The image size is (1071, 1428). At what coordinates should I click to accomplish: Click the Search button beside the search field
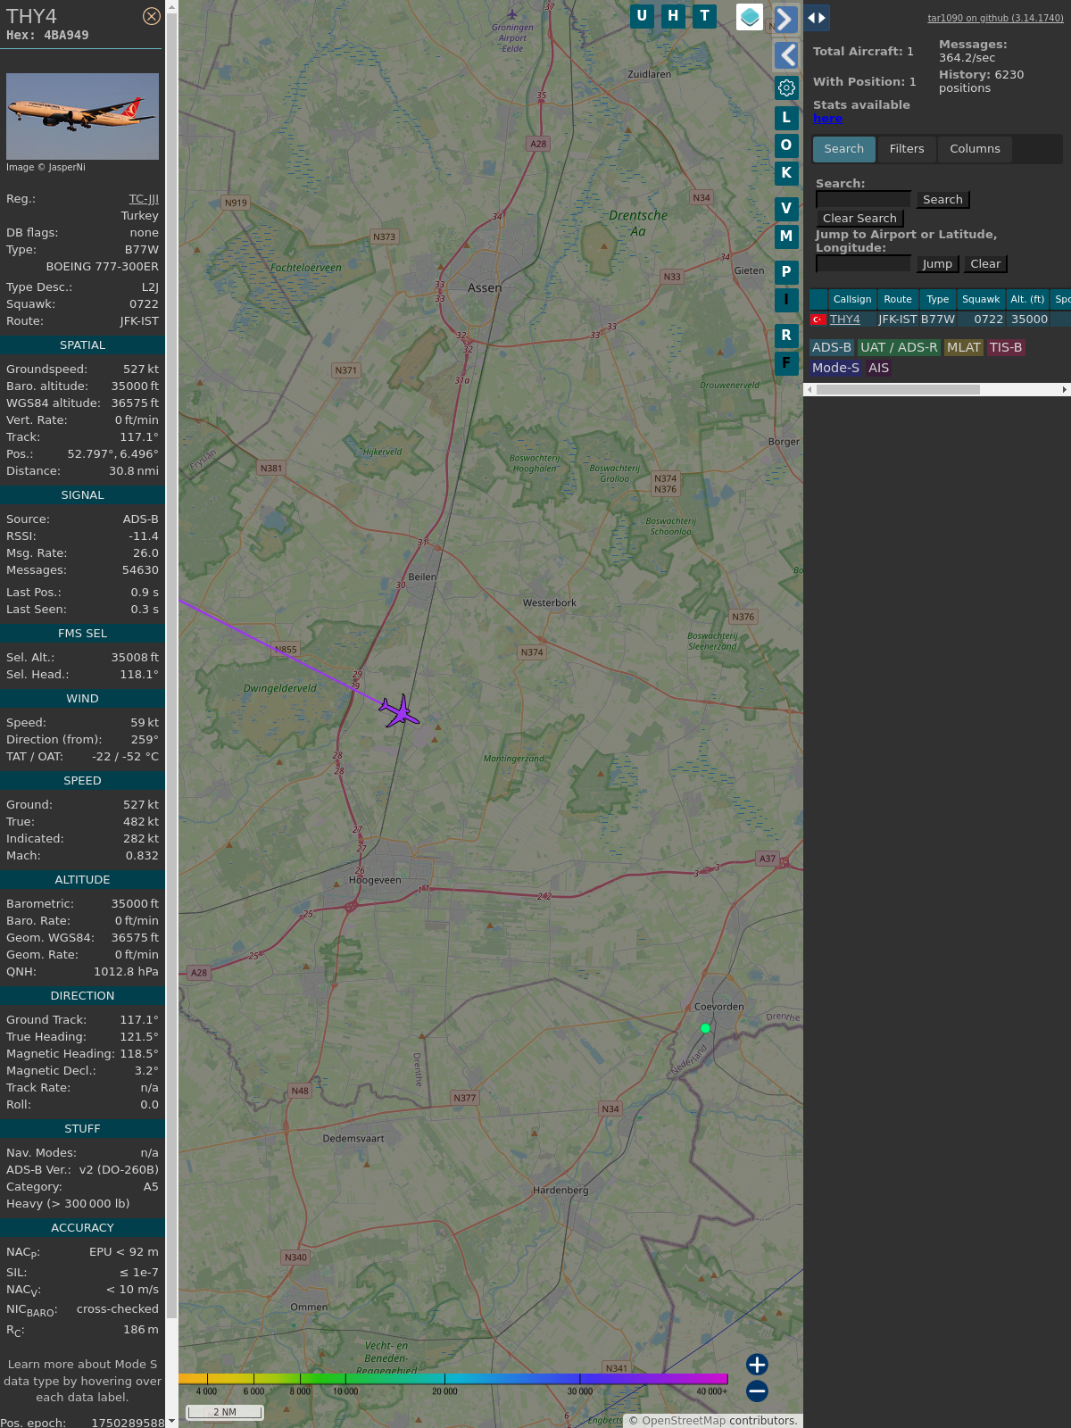click(942, 200)
